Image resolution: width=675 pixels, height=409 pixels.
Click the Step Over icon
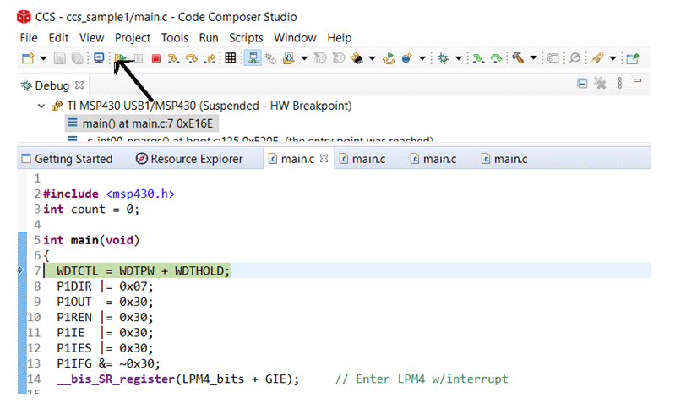191,58
